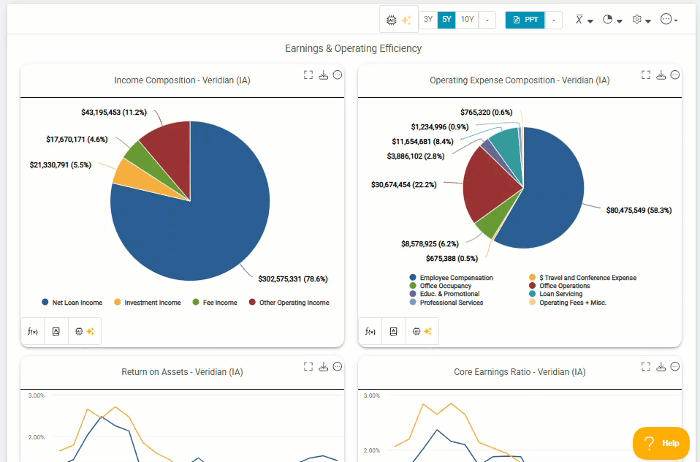This screenshot has width=700, height=462.
Task: Export dashboard with PPT button
Action: tap(525, 20)
